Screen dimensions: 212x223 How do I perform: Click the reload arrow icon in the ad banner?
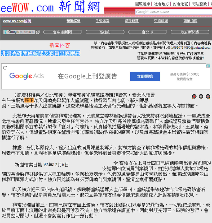(x=5, y=68)
